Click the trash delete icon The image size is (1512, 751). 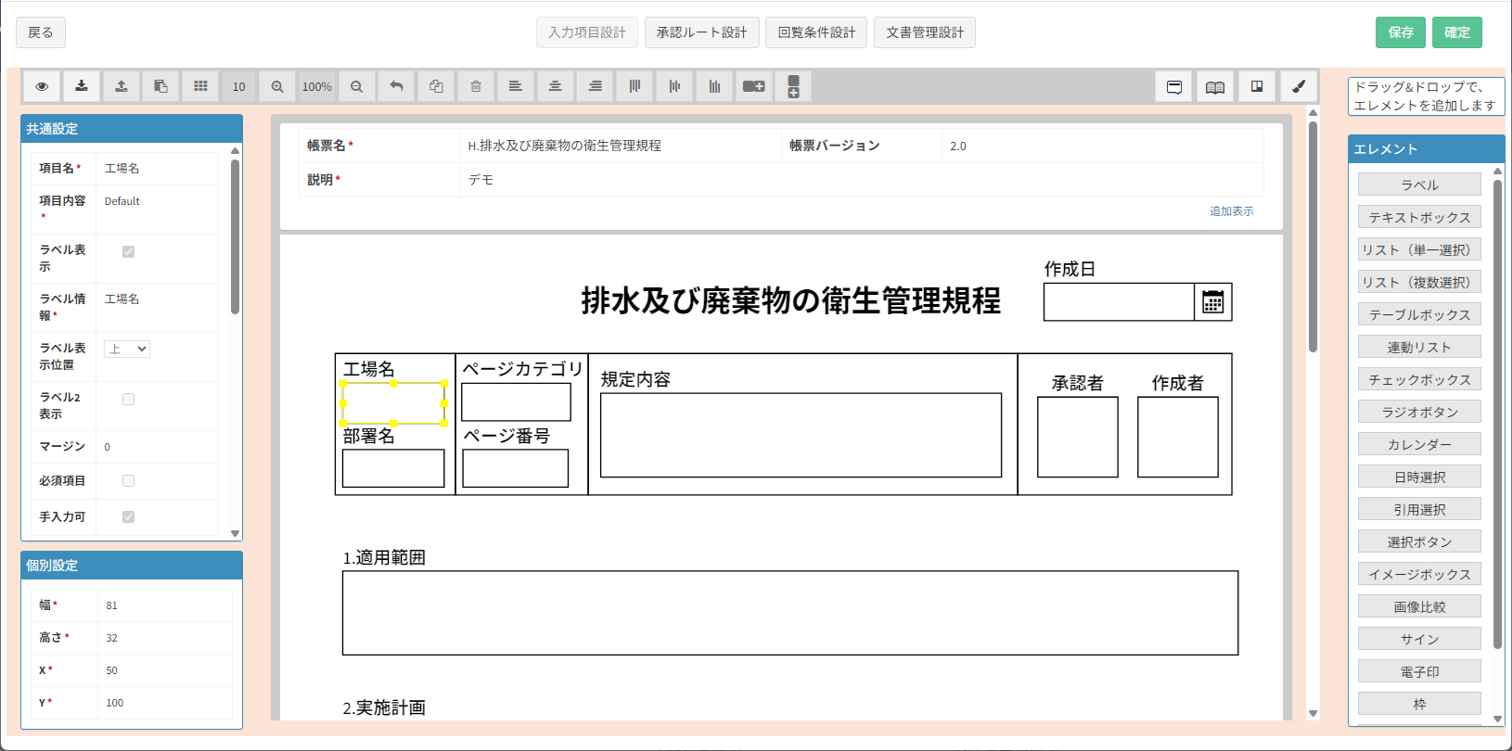(476, 86)
